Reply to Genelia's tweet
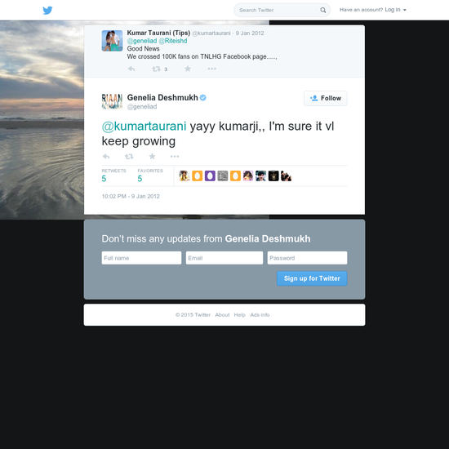This screenshot has height=449, width=449. point(106,157)
